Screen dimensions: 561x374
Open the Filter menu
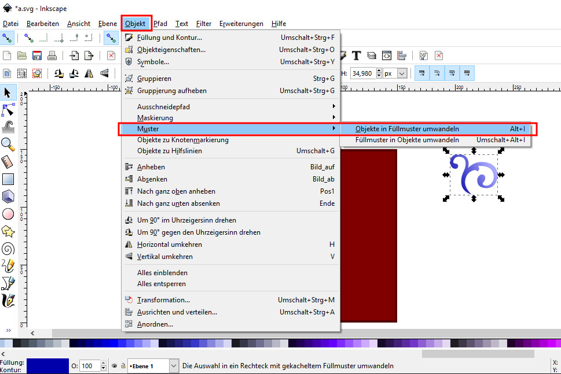click(x=204, y=24)
